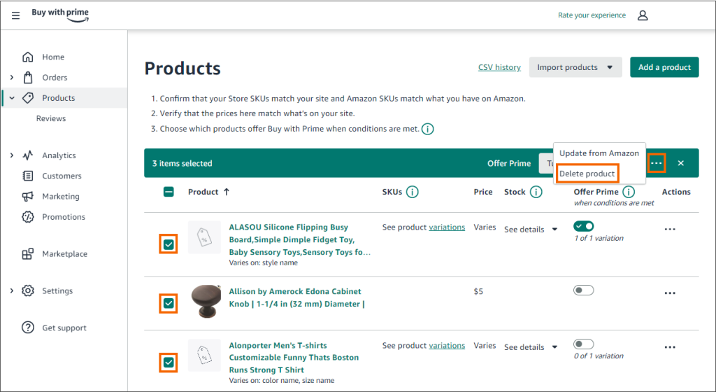Dismiss selection bar with X icon
This screenshot has height=392, width=716.
pos(681,163)
